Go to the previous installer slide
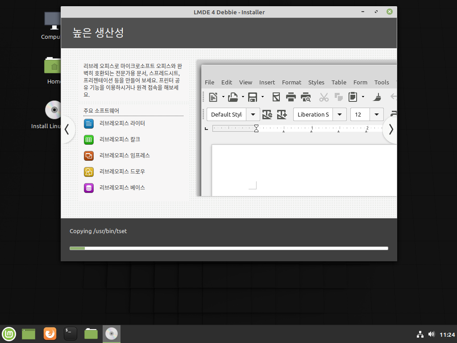This screenshot has height=343, width=457. click(x=67, y=129)
